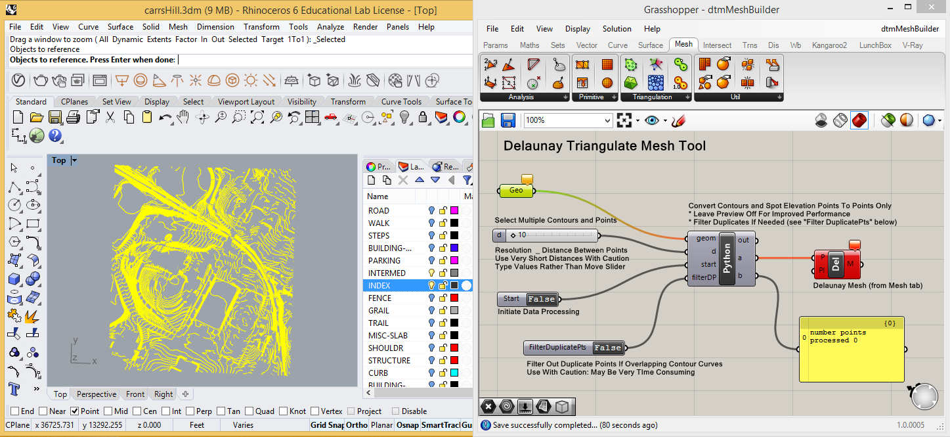This screenshot has height=437, width=950.
Task: Click the Osnap status bar button
Action: 408,425
